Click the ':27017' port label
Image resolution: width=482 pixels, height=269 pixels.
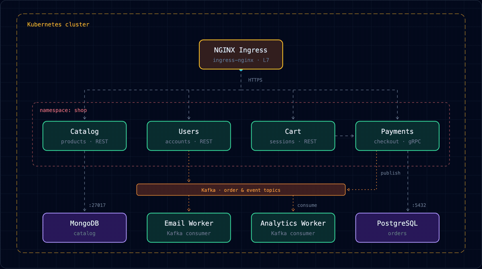point(97,205)
